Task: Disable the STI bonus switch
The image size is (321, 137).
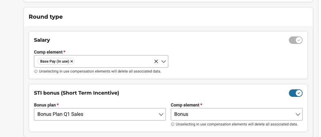Action: click(x=296, y=93)
